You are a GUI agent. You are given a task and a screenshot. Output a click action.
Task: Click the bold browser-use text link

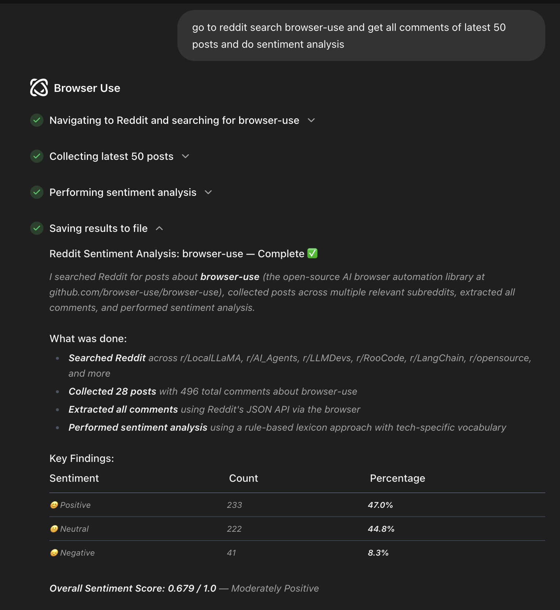pyautogui.click(x=229, y=277)
